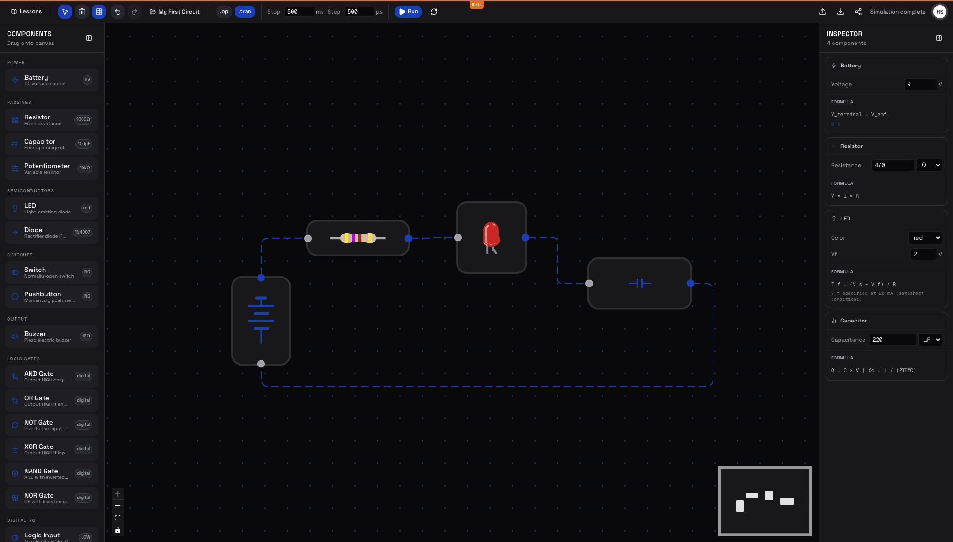This screenshot has width=953, height=542.
Task: Open the Lessons panel
Action: pyautogui.click(x=27, y=11)
